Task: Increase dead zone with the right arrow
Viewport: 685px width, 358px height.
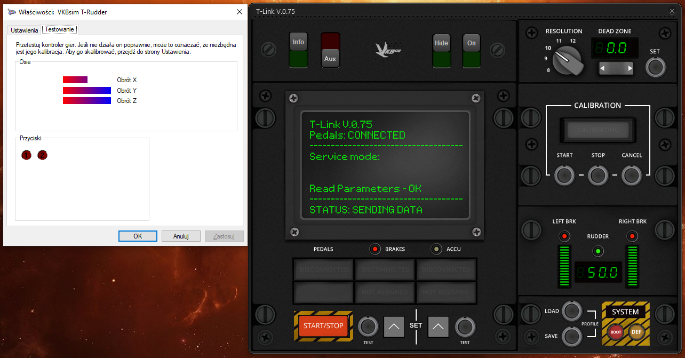Action: click(630, 68)
